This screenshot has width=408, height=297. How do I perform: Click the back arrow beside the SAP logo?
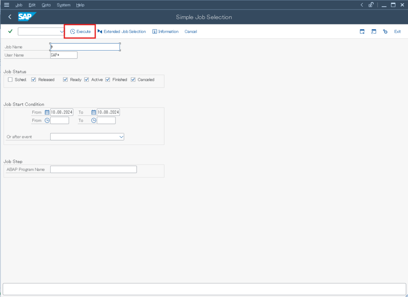[x=9, y=17]
